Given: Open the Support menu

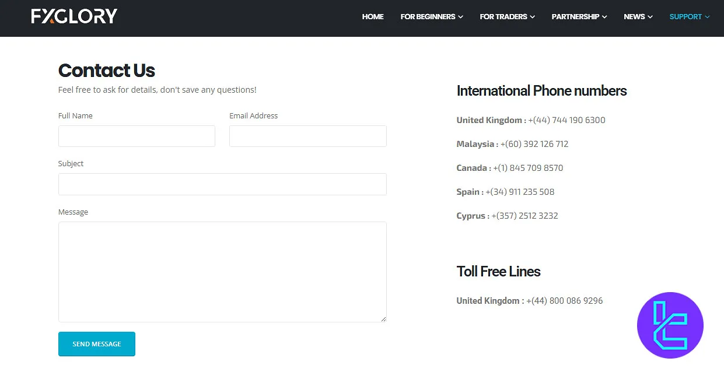Looking at the screenshot, I should [x=689, y=17].
